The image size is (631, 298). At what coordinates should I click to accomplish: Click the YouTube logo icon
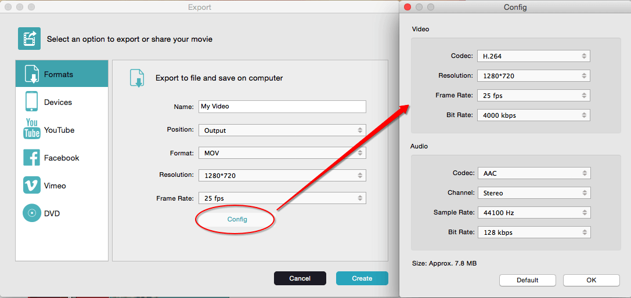(31, 129)
